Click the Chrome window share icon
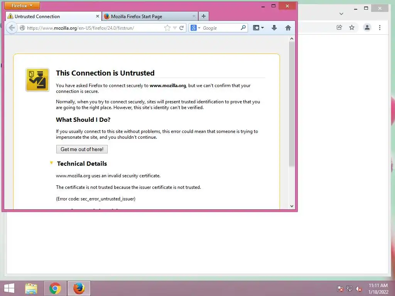 pyautogui.click(x=339, y=27)
